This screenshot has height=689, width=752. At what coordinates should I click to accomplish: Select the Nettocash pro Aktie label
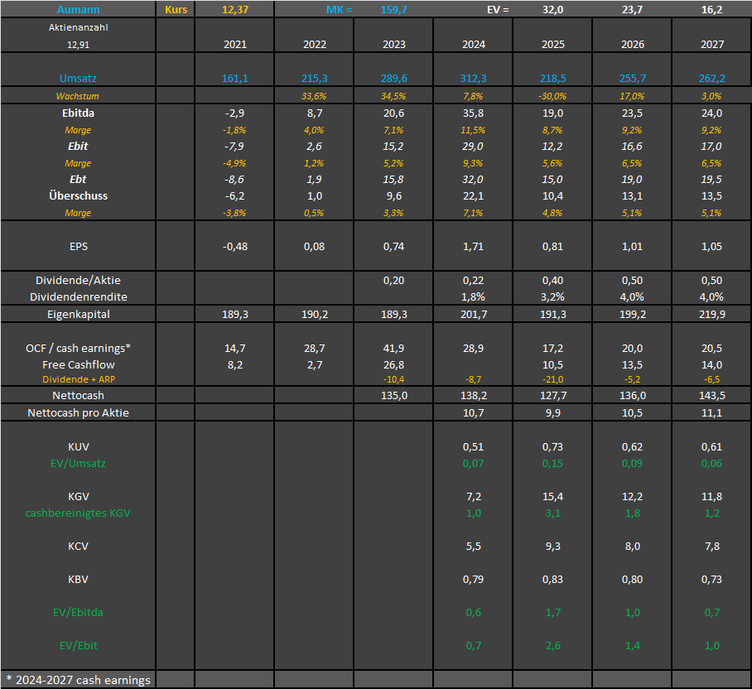click(78, 412)
